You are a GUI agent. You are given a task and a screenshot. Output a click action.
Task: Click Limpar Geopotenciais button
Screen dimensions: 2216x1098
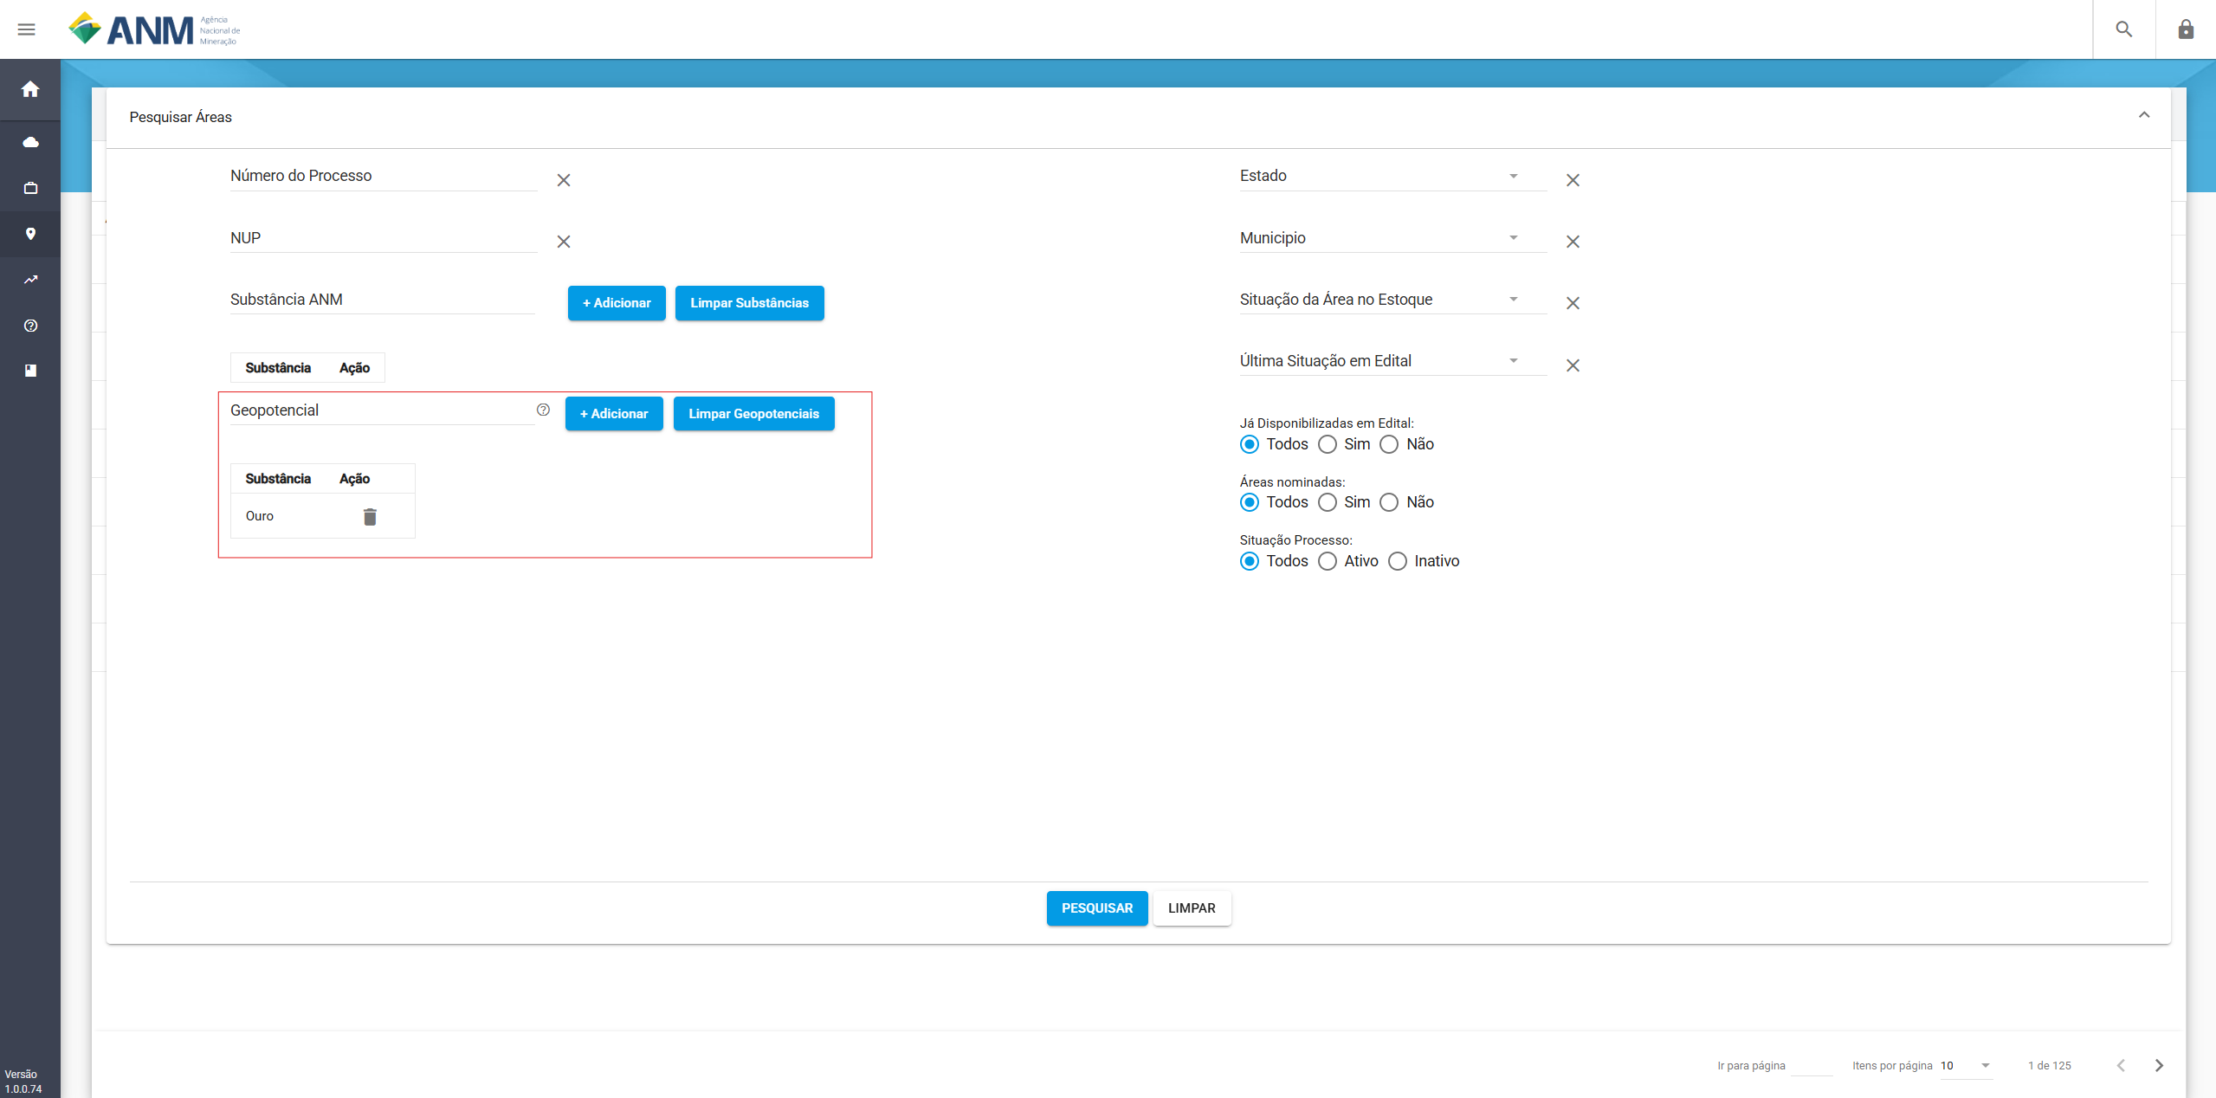[x=753, y=414]
